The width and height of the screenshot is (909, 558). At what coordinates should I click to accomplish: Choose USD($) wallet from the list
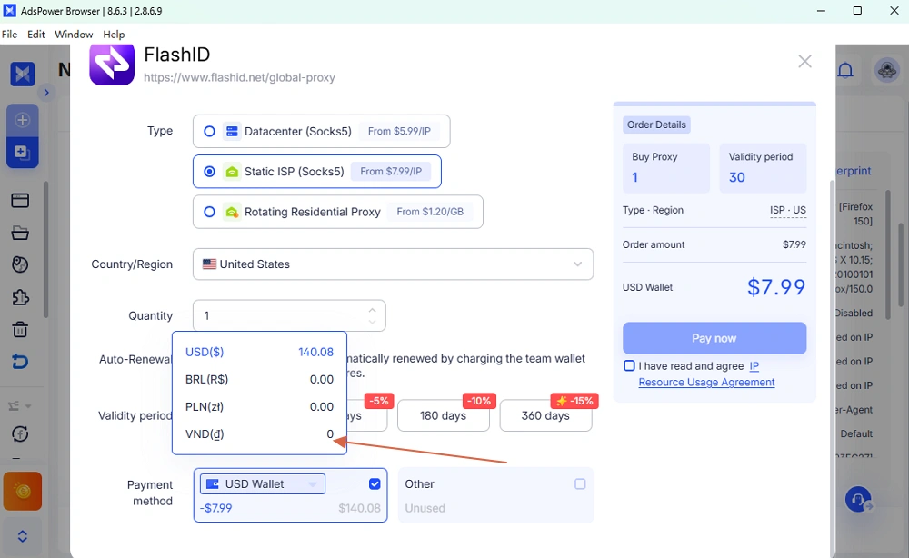coord(259,353)
